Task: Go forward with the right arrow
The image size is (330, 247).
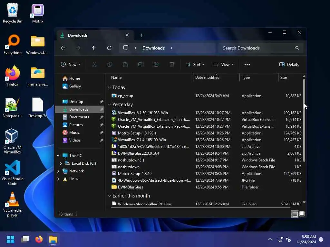Action: pyautogui.click(x=78, y=48)
